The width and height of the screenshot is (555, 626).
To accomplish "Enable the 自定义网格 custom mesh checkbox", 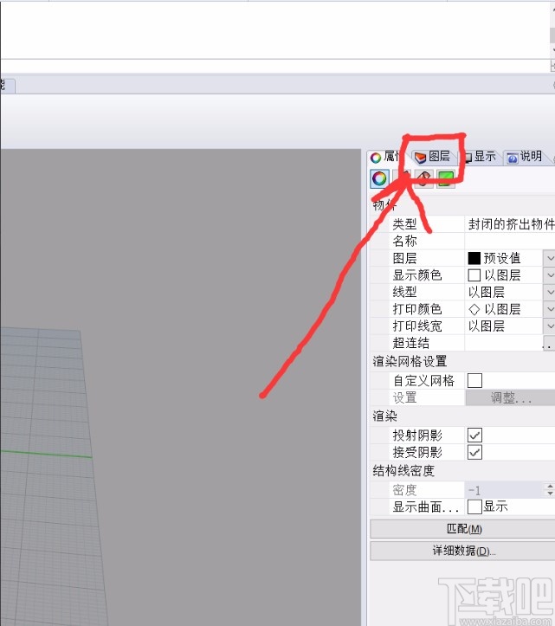I will 474,380.
